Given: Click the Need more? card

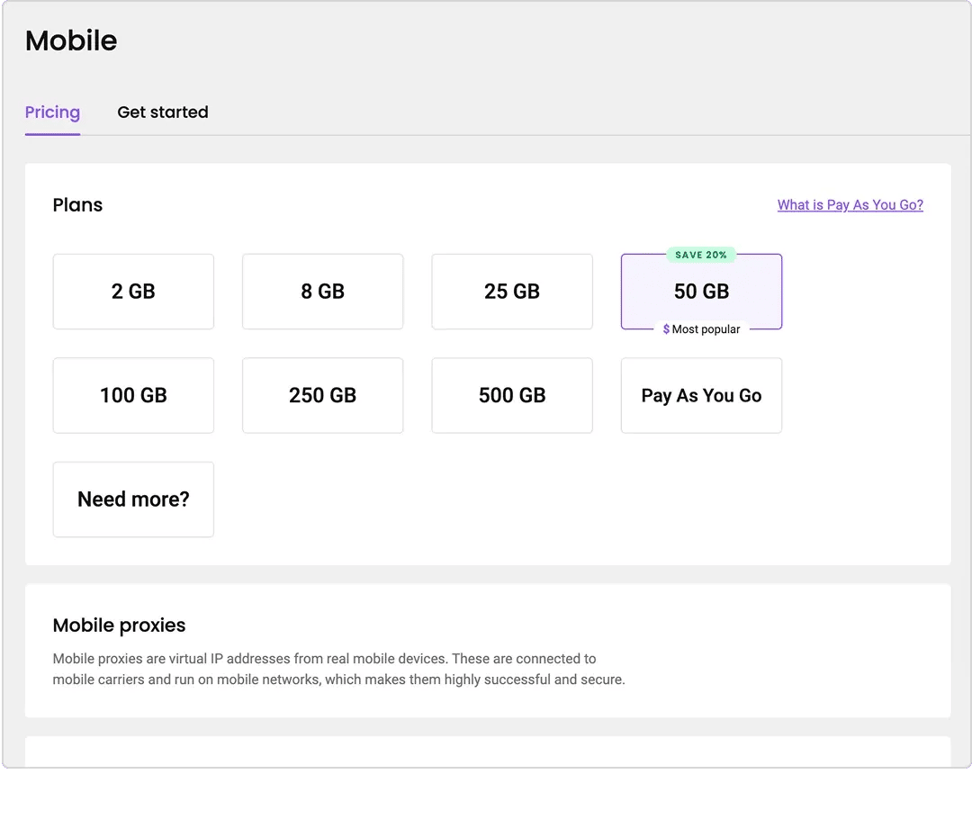Looking at the screenshot, I should coord(133,499).
